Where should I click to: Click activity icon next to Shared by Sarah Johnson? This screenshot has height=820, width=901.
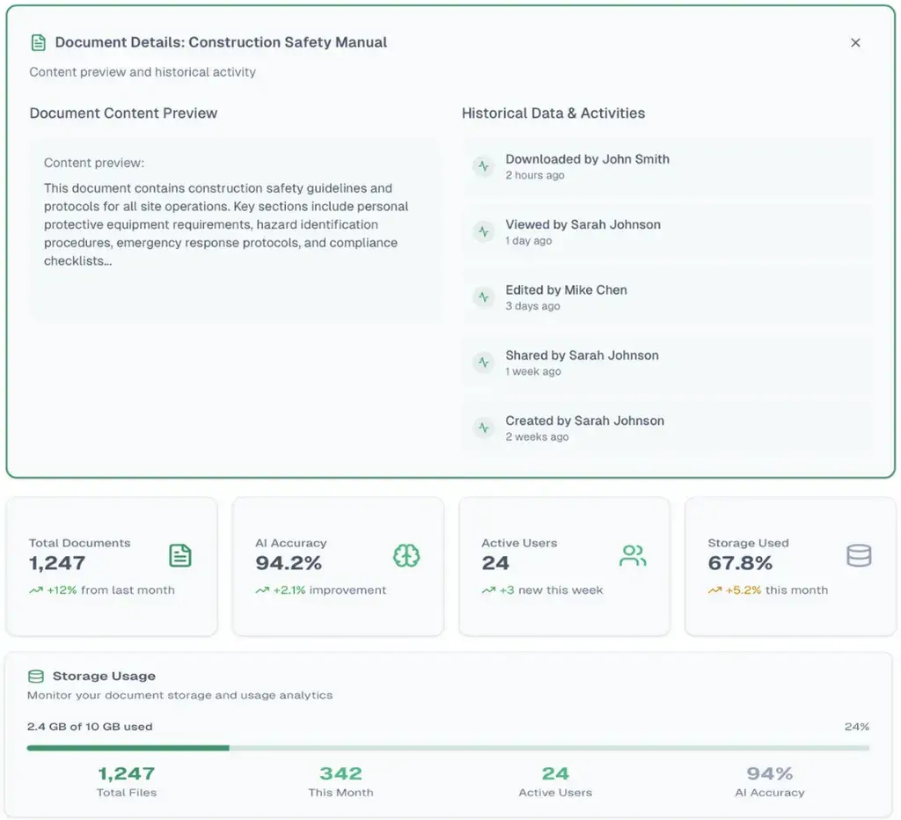tap(483, 362)
